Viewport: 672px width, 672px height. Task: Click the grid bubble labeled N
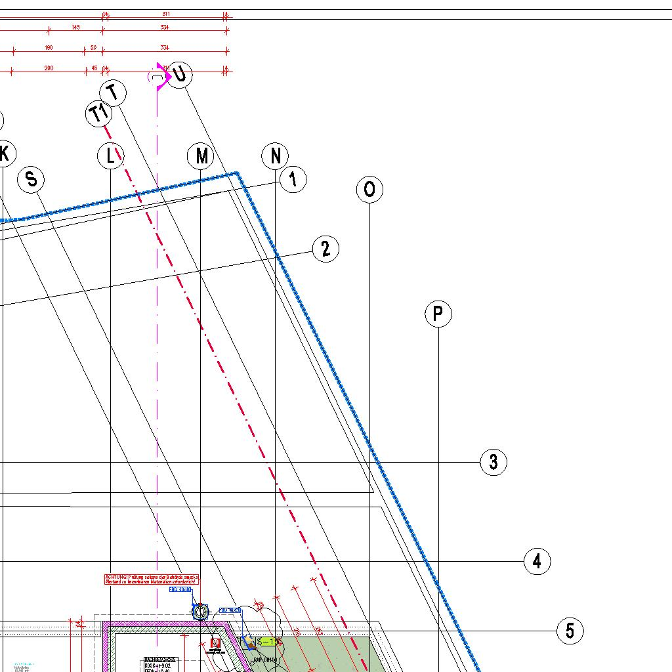pos(275,156)
